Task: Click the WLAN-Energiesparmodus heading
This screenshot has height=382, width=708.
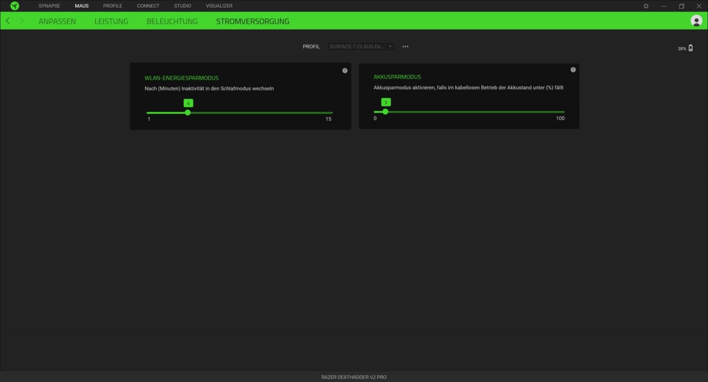Action: tap(181, 78)
